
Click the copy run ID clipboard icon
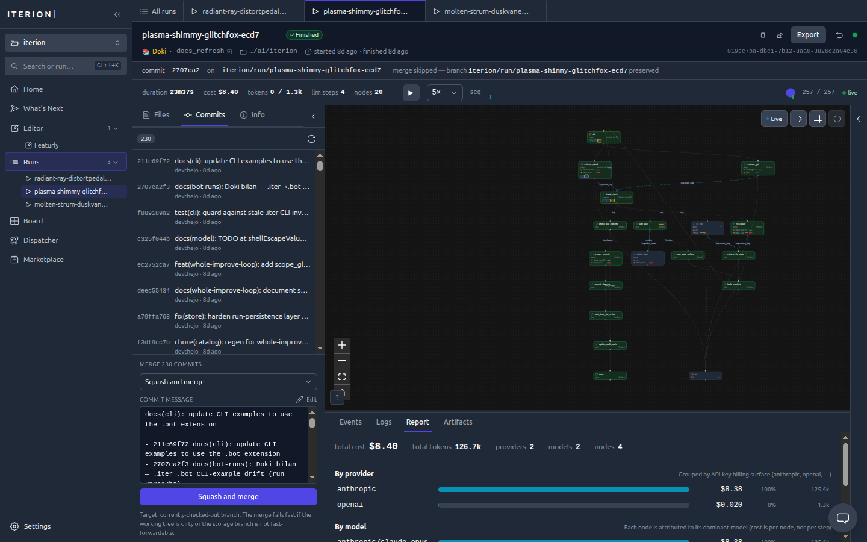click(763, 35)
